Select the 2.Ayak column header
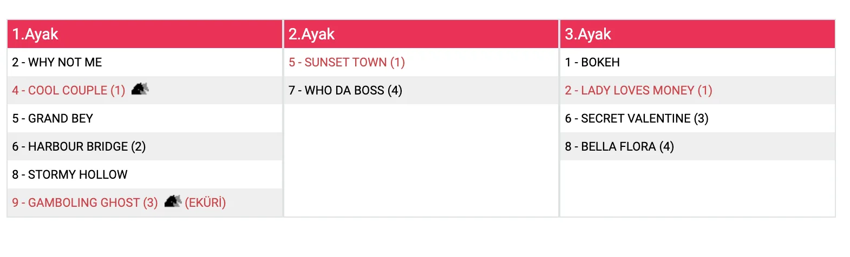The image size is (850, 257). (x=312, y=34)
